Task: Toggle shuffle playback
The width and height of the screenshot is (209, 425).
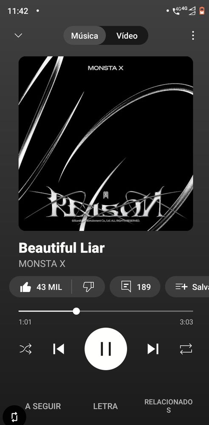Action: click(26, 349)
